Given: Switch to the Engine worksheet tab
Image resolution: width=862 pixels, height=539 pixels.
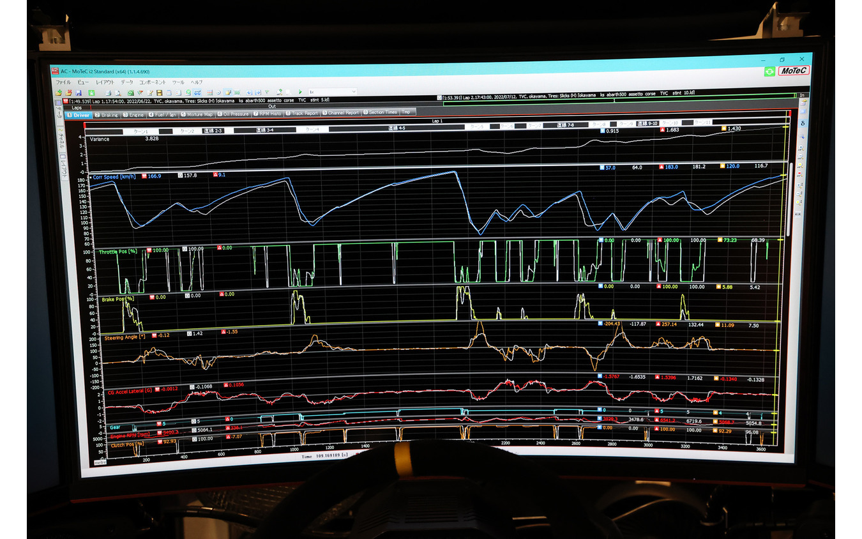Looking at the screenshot, I should (133, 115).
